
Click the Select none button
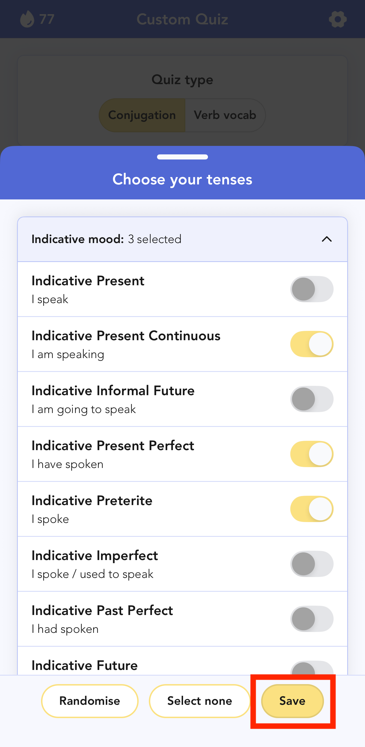[x=199, y=701]
